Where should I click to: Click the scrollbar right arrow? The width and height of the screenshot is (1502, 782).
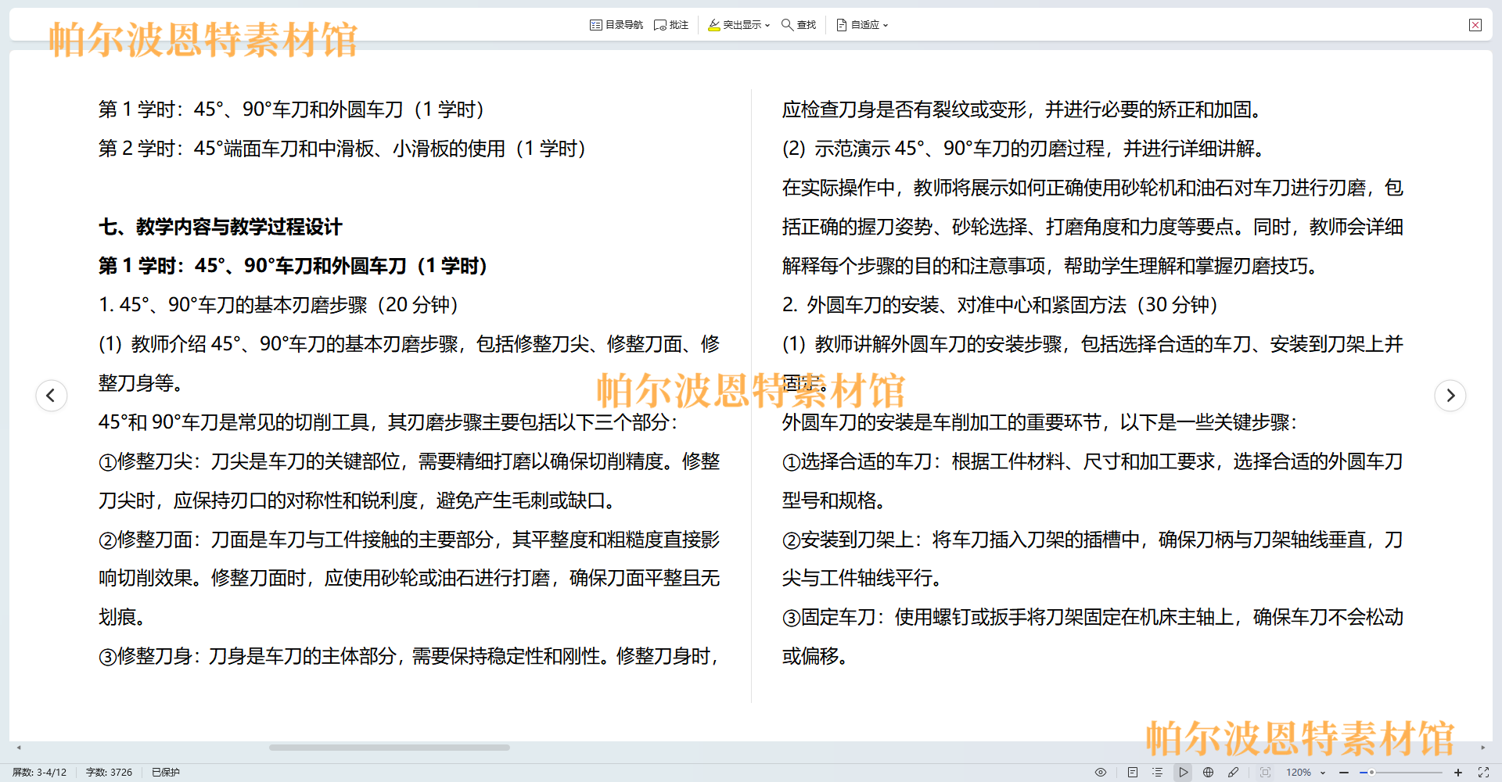pyautogui.click(x=1482, y=748)
